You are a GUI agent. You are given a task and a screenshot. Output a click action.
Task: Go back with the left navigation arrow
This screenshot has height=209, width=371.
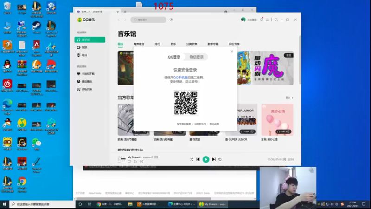coord(119,20)
